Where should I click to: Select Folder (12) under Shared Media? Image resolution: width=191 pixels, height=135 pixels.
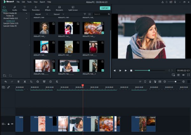[11, 21]
